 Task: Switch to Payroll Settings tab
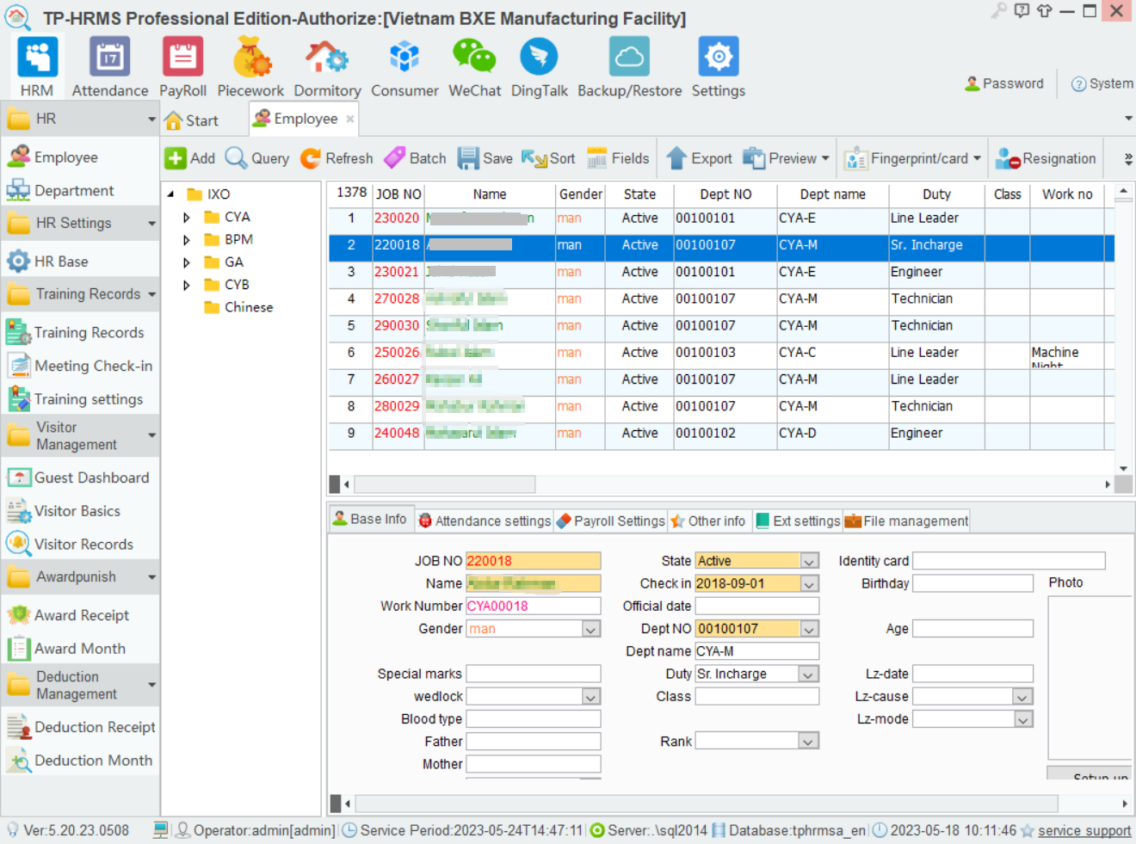pyautogui.click(x=611, y=521)
